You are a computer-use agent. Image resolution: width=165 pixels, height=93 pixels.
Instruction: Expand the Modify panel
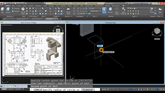[x=56, y=16]
